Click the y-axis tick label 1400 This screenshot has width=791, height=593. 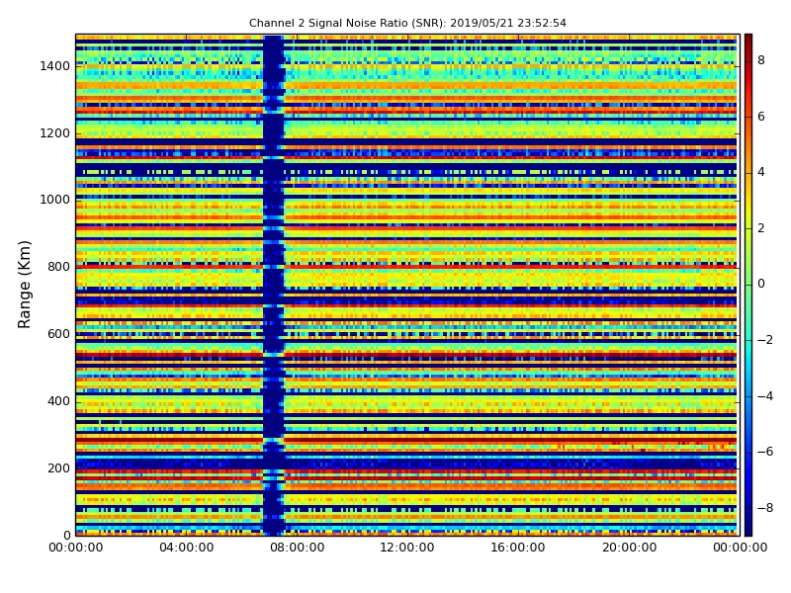point(55,66)
